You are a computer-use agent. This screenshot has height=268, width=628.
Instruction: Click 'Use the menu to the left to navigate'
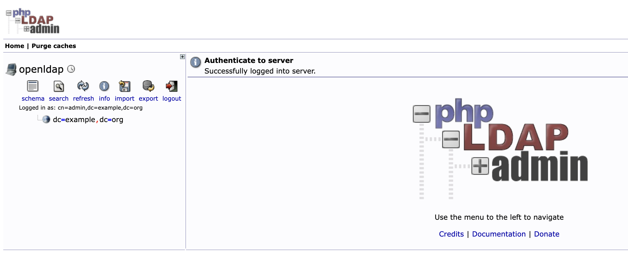point(499,217)
